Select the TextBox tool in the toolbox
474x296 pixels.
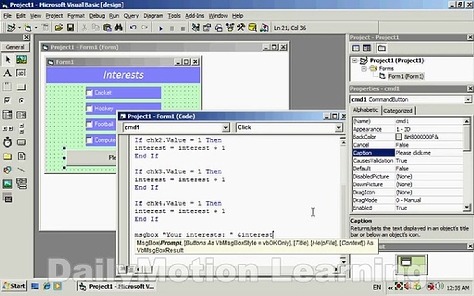[x=21, y=73]
